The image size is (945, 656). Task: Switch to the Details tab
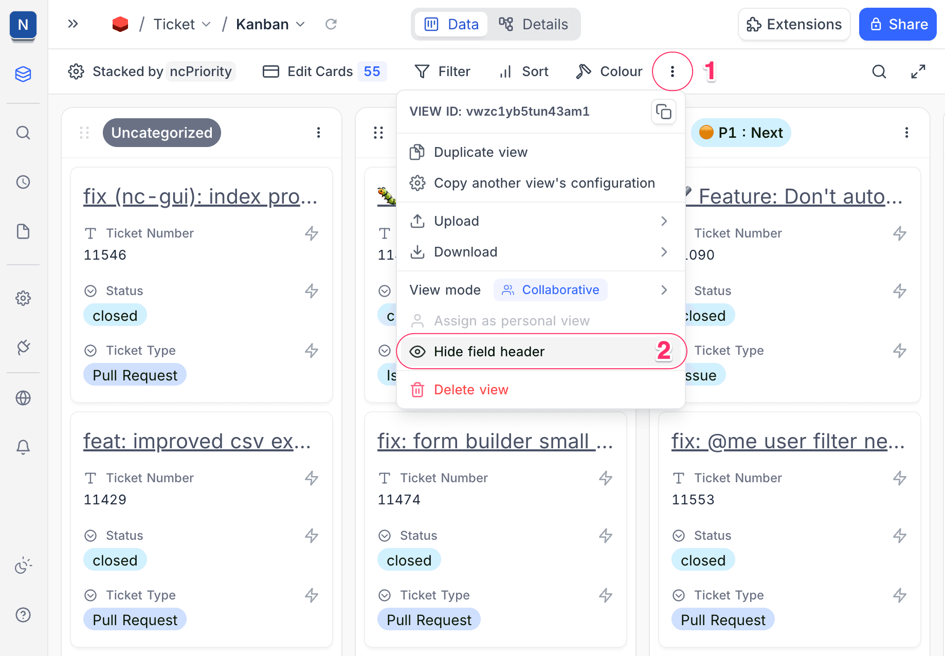pyautogui.click(x=534, y=24)
